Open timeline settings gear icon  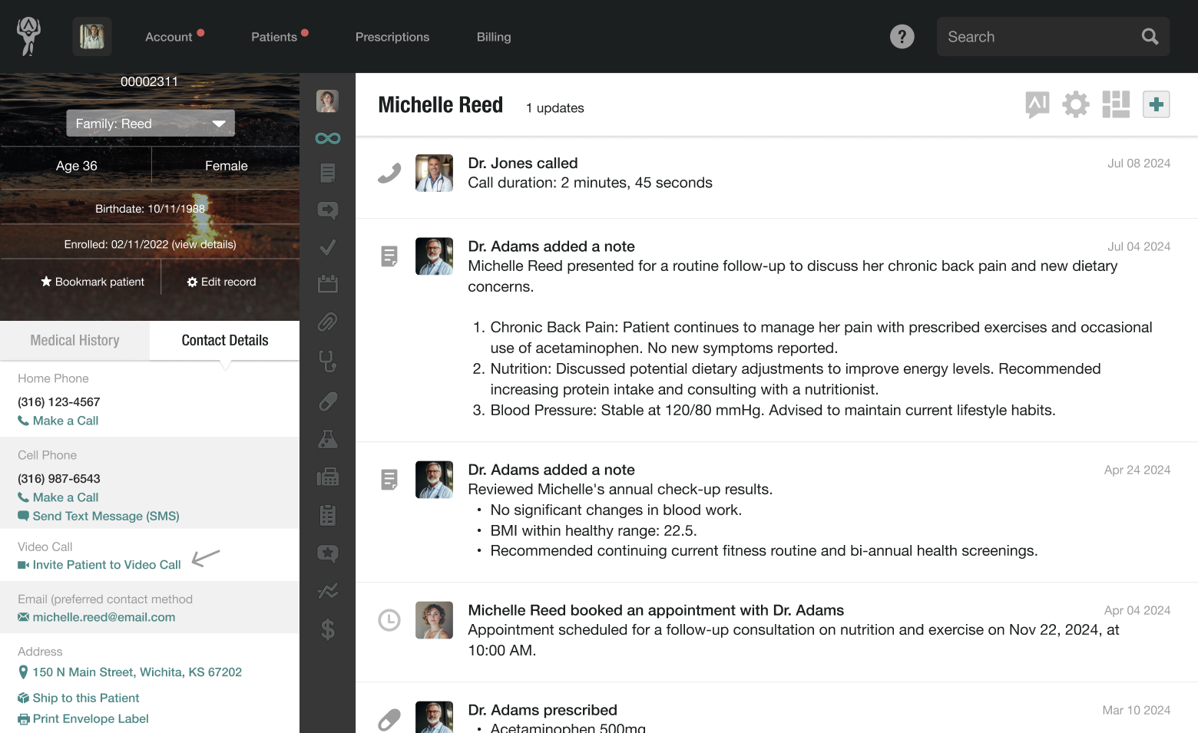coord(1076,104)
